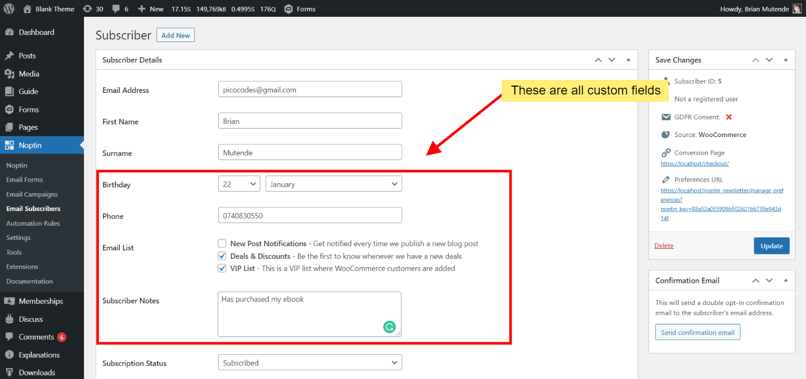Click inside the Email Address field
This screenshot has height=379, width=806.
[310, 89]
